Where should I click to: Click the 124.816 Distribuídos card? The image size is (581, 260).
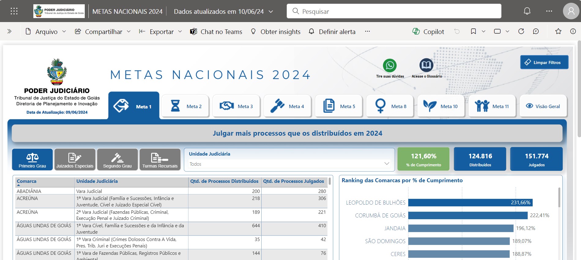tap(480, 159)
